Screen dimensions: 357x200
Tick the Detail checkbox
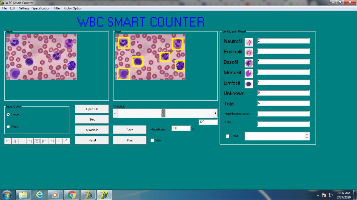click(x=228, y=136)
